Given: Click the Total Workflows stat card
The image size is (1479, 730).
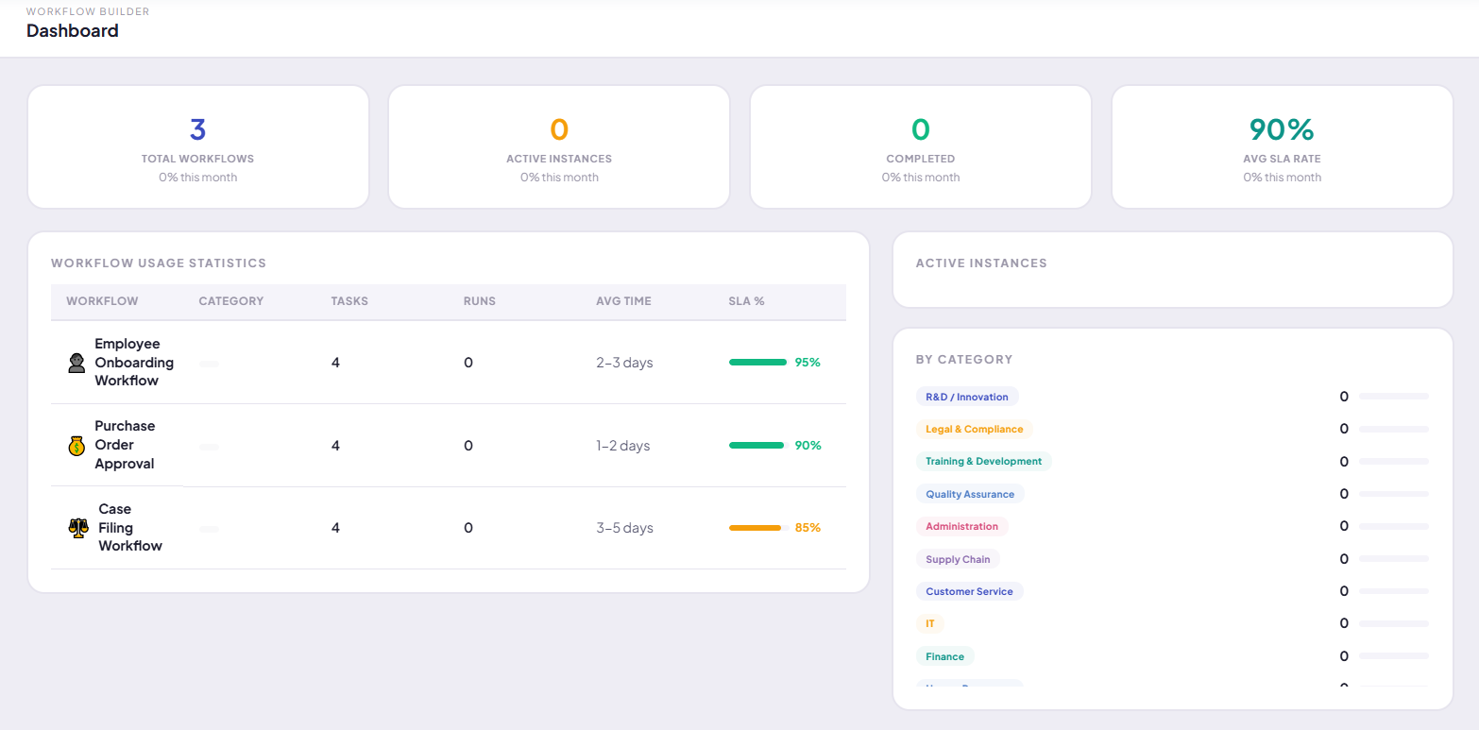Looking at the screenshot, I should pos(198,147).
